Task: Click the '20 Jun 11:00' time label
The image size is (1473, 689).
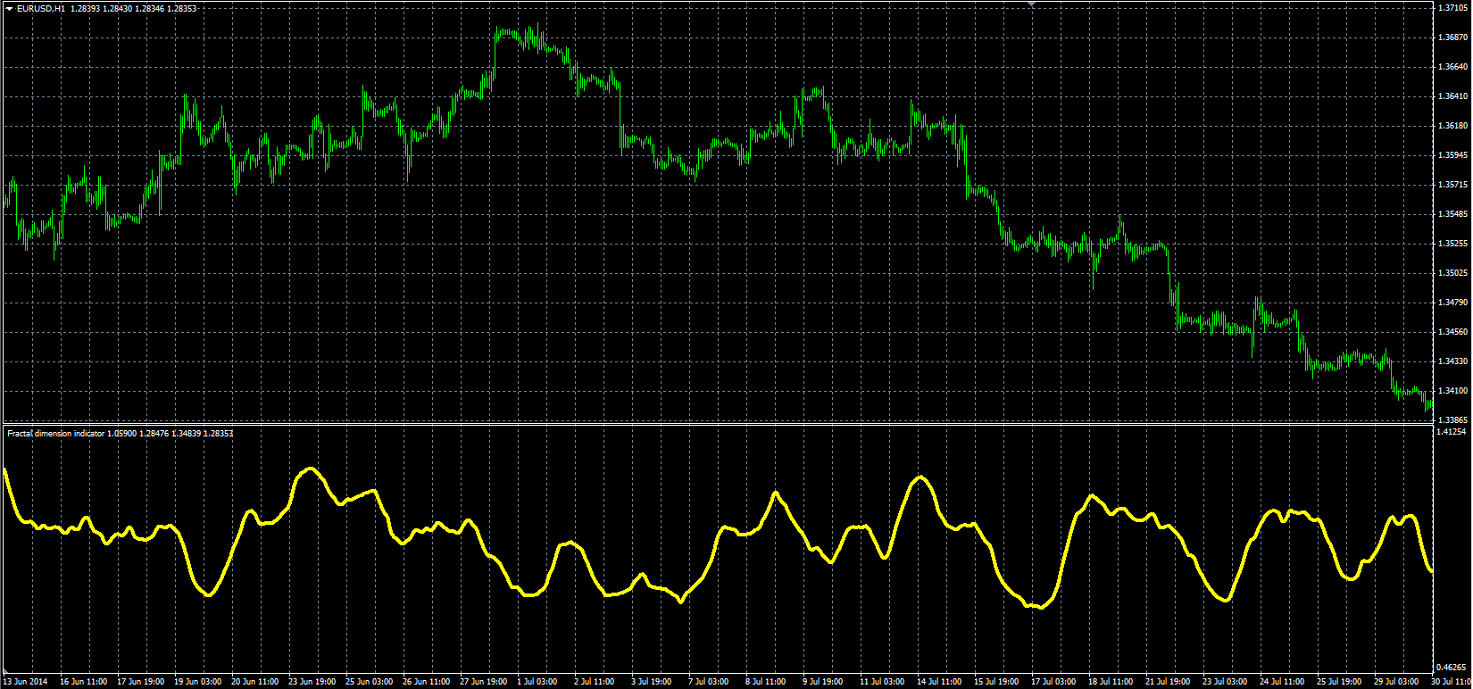Action: tap(255, 682)
